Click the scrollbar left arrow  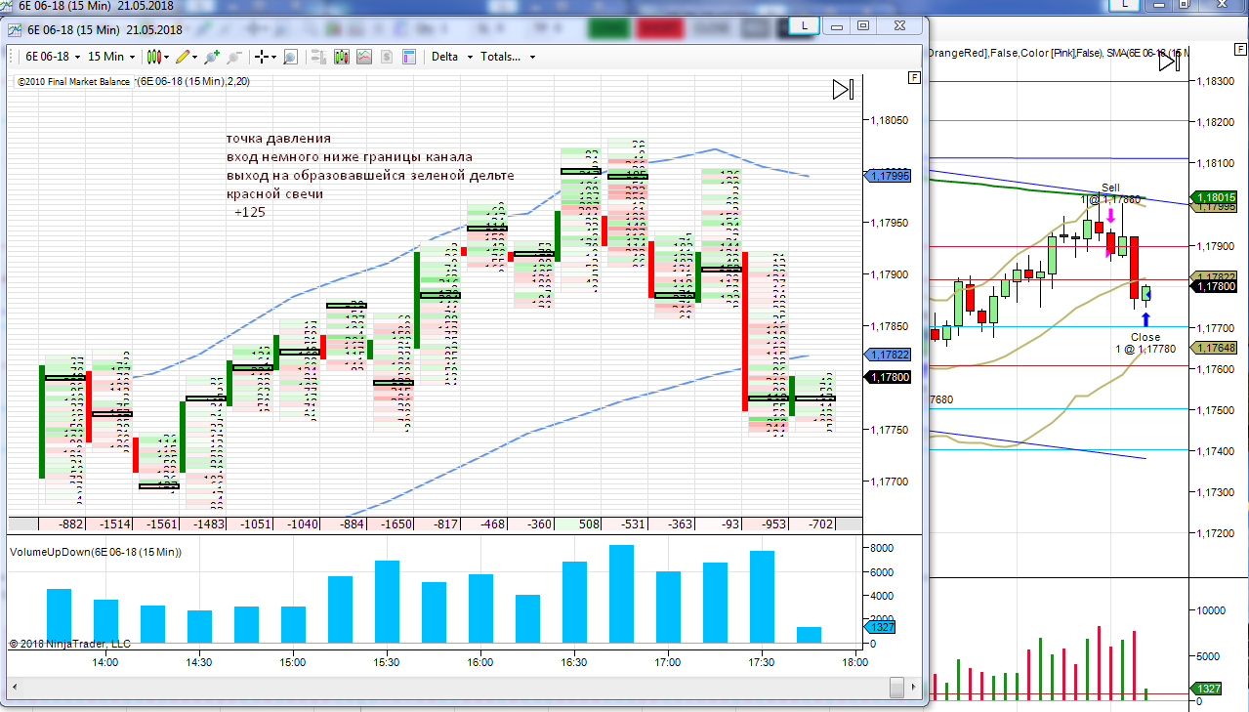click(17, 689)
